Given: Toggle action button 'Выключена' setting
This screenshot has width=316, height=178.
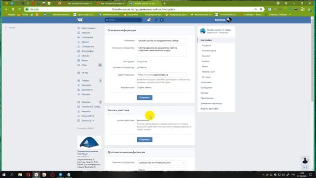Looking at the screenshot, I should (x=143, y=120).
